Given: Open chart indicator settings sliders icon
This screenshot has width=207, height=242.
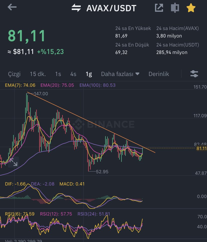Looking at the screenshot, I should (x=194, y=74).
